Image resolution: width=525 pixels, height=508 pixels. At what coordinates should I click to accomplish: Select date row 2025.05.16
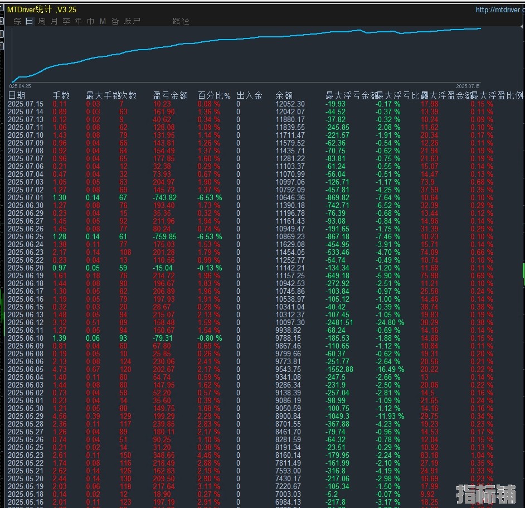(26, 502)
